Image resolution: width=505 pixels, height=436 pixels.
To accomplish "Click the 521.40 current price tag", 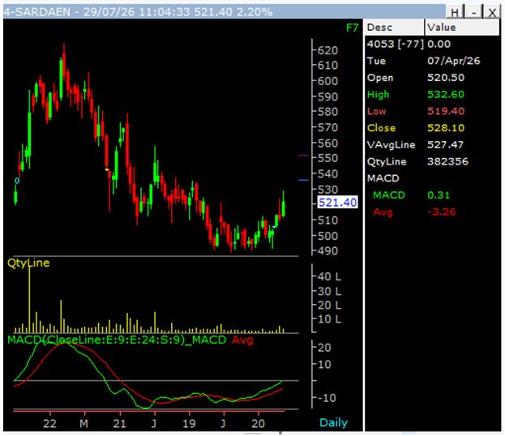I will 337,203.
